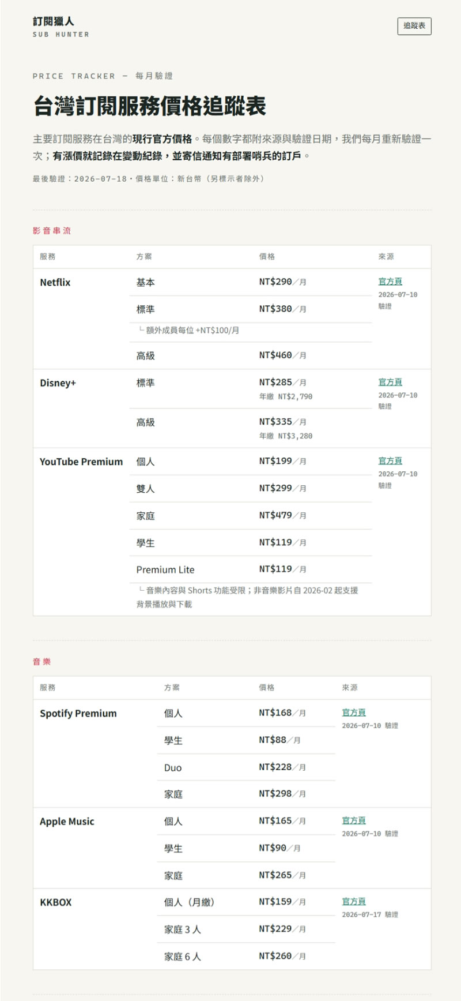Click the 最後驗證:2026-07-18 line

pyautogui.click(x=149, y=179)
